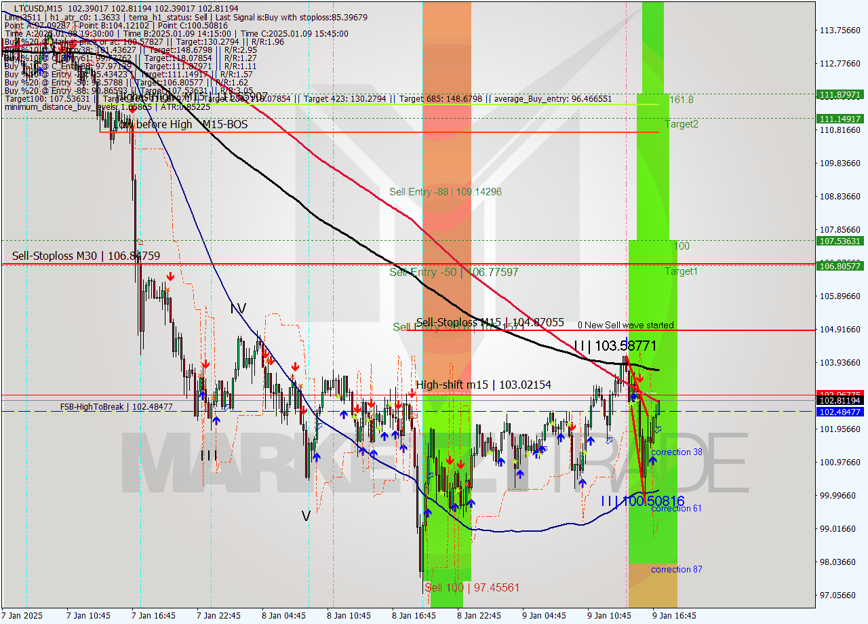Select '9 Jan 16:45' on time axis
The width and height of the screenshot is (868, 624).
pos(674,616)
